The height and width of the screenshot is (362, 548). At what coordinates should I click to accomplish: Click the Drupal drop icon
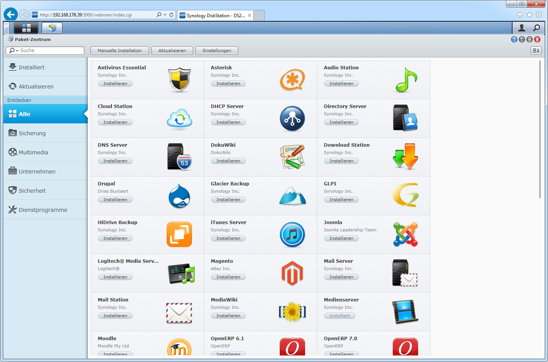(179, 196)
